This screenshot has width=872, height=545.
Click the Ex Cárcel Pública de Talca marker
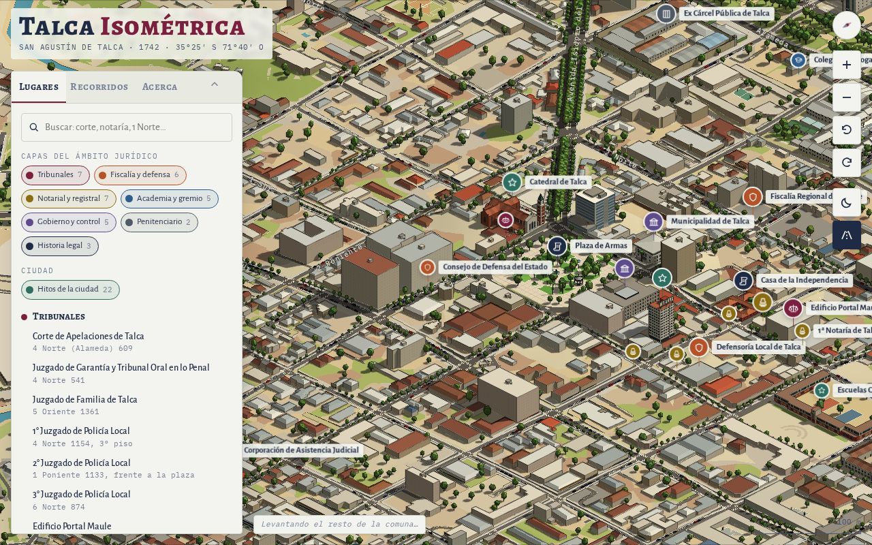[666, 13]
